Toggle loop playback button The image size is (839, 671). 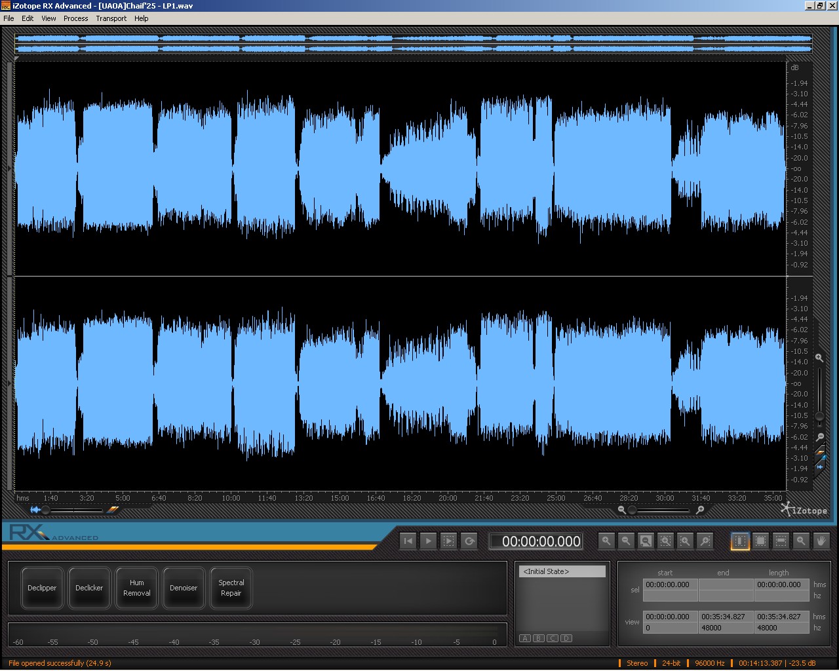(469, 541)
